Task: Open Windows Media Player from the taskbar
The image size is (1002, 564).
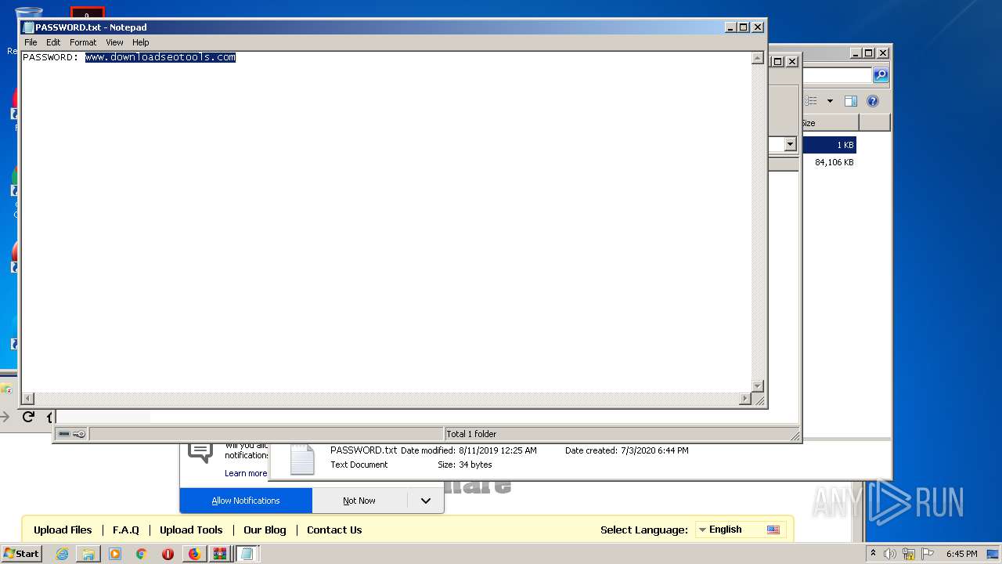Action: click(115, 554)
